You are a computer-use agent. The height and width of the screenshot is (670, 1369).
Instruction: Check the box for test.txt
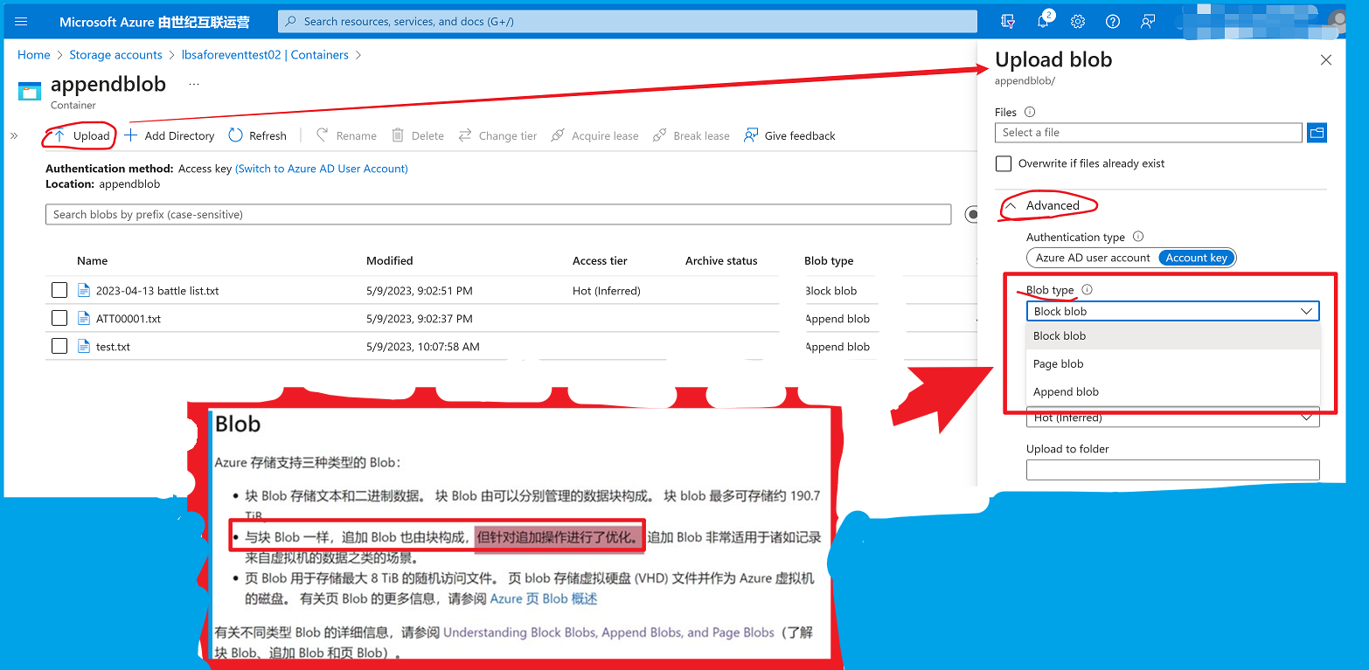tap(59, 347)
